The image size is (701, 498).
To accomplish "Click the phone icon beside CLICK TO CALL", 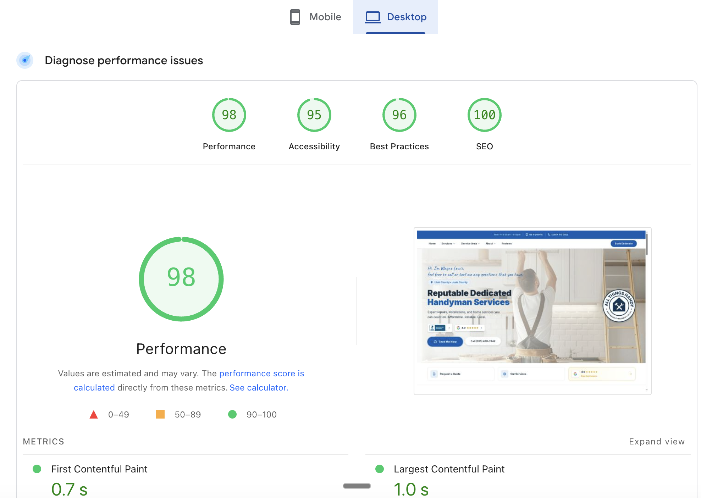I will [x=548, y=234].
